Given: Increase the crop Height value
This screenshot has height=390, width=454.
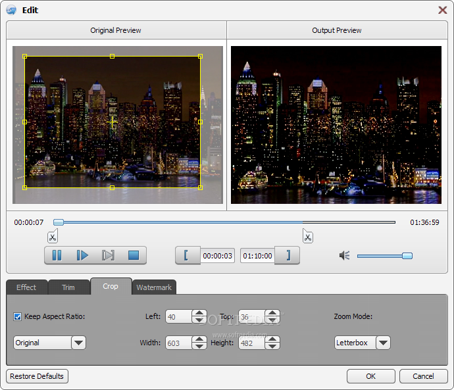Looking at the screenshot, I should pyautogui.click(x=272, y=339).
